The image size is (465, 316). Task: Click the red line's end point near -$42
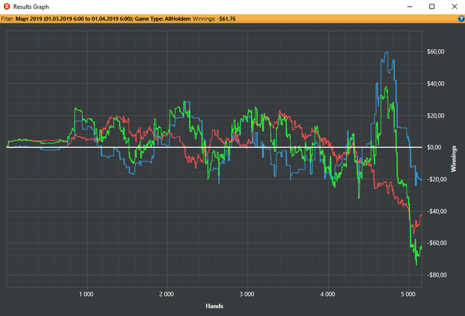(x=421, y=215)
